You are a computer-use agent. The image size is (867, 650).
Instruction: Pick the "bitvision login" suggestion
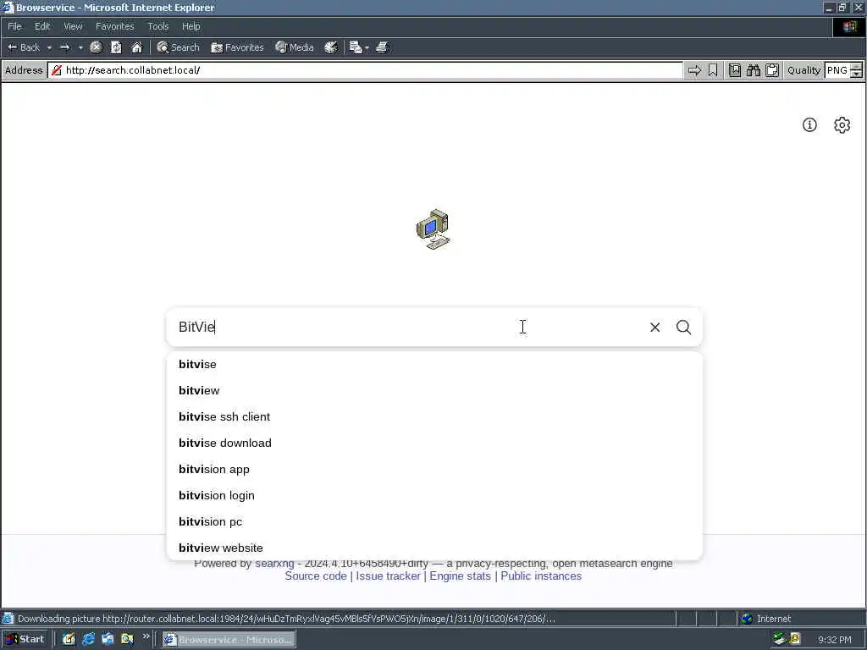click(434, 495)
